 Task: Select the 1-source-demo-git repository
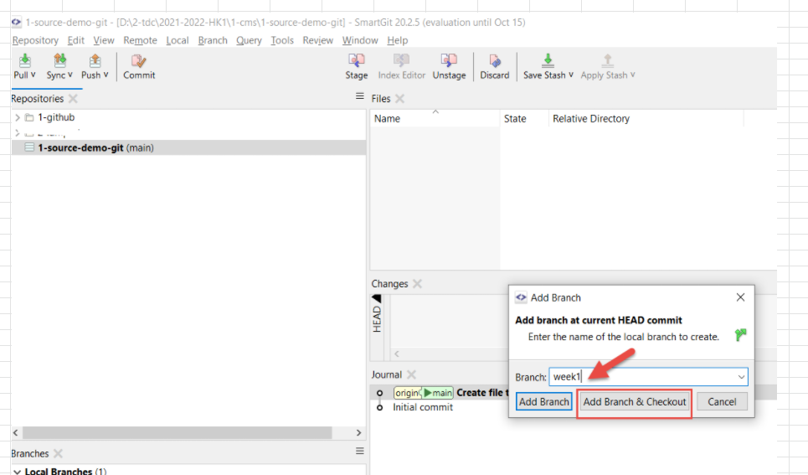pyautogui.click(x=188, y=147)
